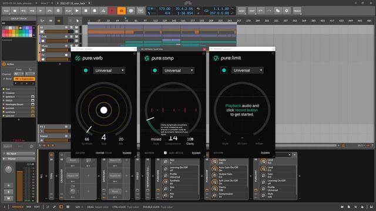
Task: Click the round record icon in the transport
Action: tap(95, 11)
